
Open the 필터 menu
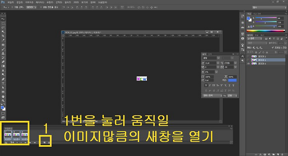pyautogui.click(x=68, y=2)
